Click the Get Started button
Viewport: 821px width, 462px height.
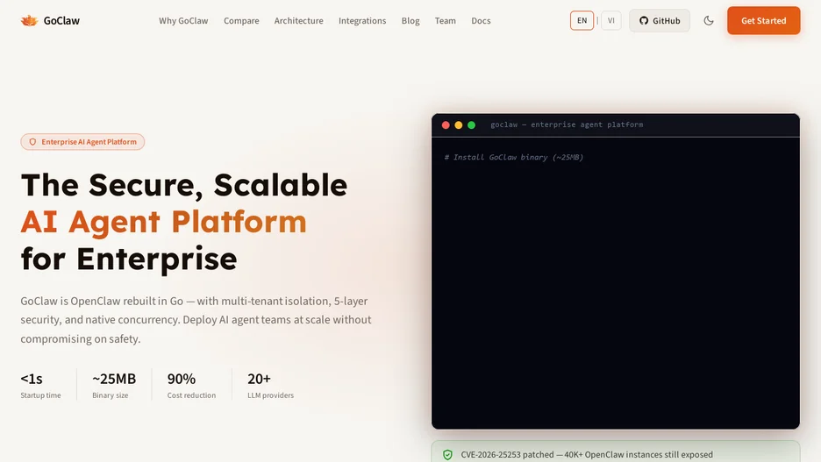coord(763,20)
